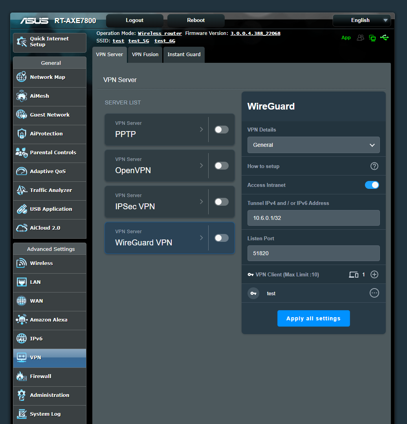The image size is (407, 424).
Task: Open options for the test client
Action: tap(374, 293)
